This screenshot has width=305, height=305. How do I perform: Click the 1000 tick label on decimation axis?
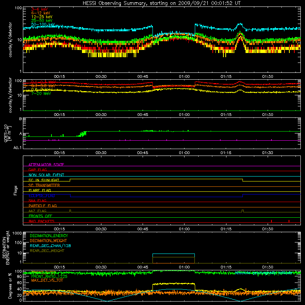point(17,233)
